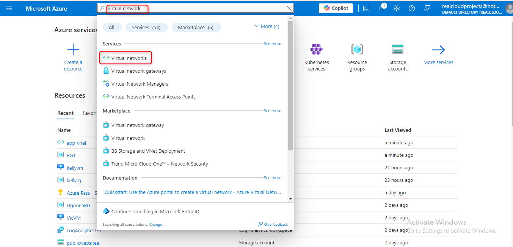513x247 pixels.
Task: Open Virtual network gateway marketplace item
Action: (x=138, y=125)
